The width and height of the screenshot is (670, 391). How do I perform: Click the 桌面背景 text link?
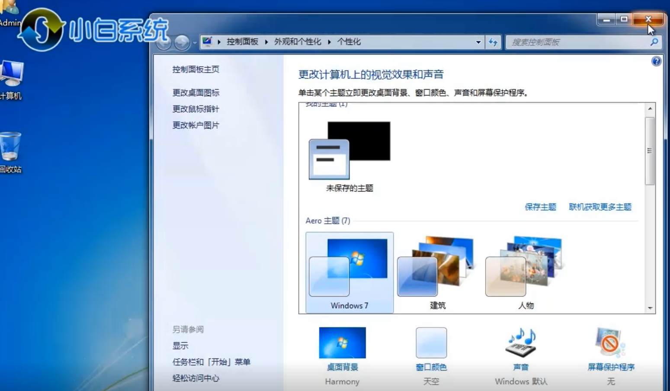coord(342,367)
